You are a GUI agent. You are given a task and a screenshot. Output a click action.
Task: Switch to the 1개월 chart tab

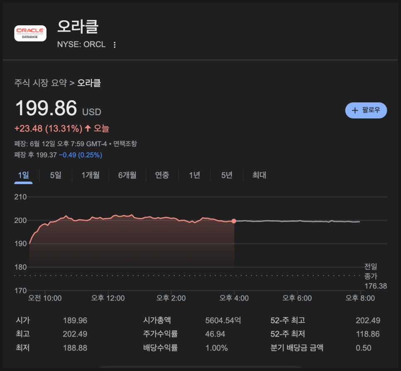tap(90, 175)
